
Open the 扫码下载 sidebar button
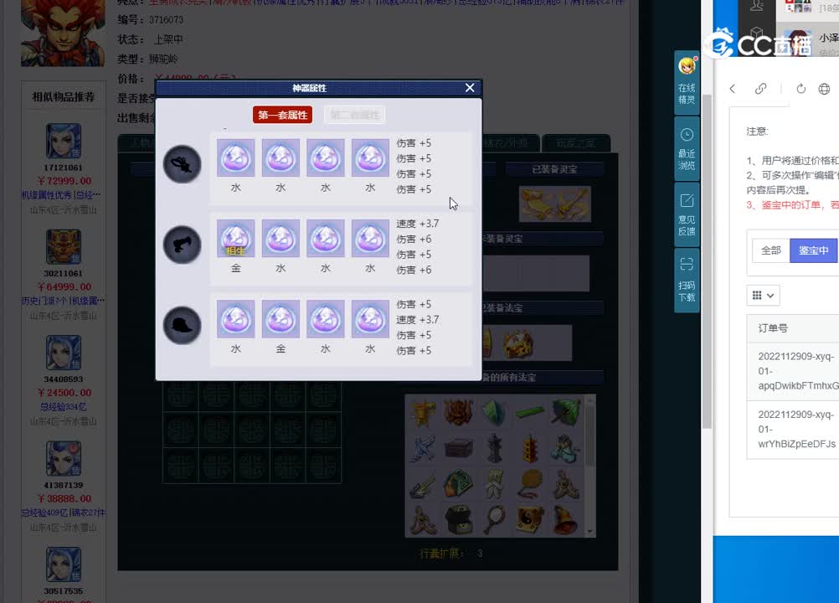[x=687, y=280]
